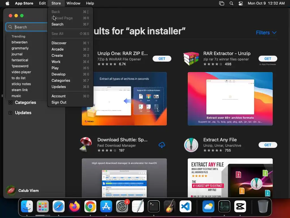Open Finder from the dock
The width and height of the screenshot is (290, 218).
coord(27,206)
